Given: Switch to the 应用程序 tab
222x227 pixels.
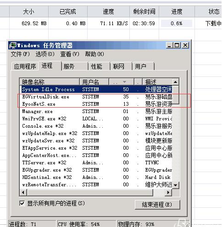Looking at the screenshot, I should pyautogui.click(x=25, y=66).
